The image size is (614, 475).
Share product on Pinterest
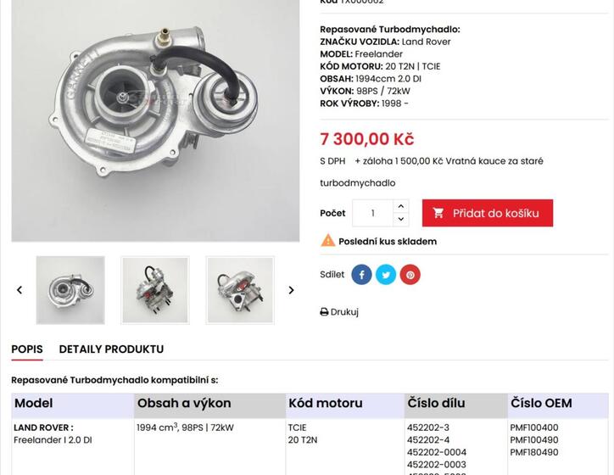[x=410, y=275]
